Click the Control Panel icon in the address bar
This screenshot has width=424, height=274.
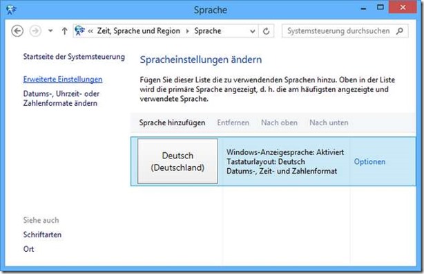pyautogui.click(x=80, y=30)
